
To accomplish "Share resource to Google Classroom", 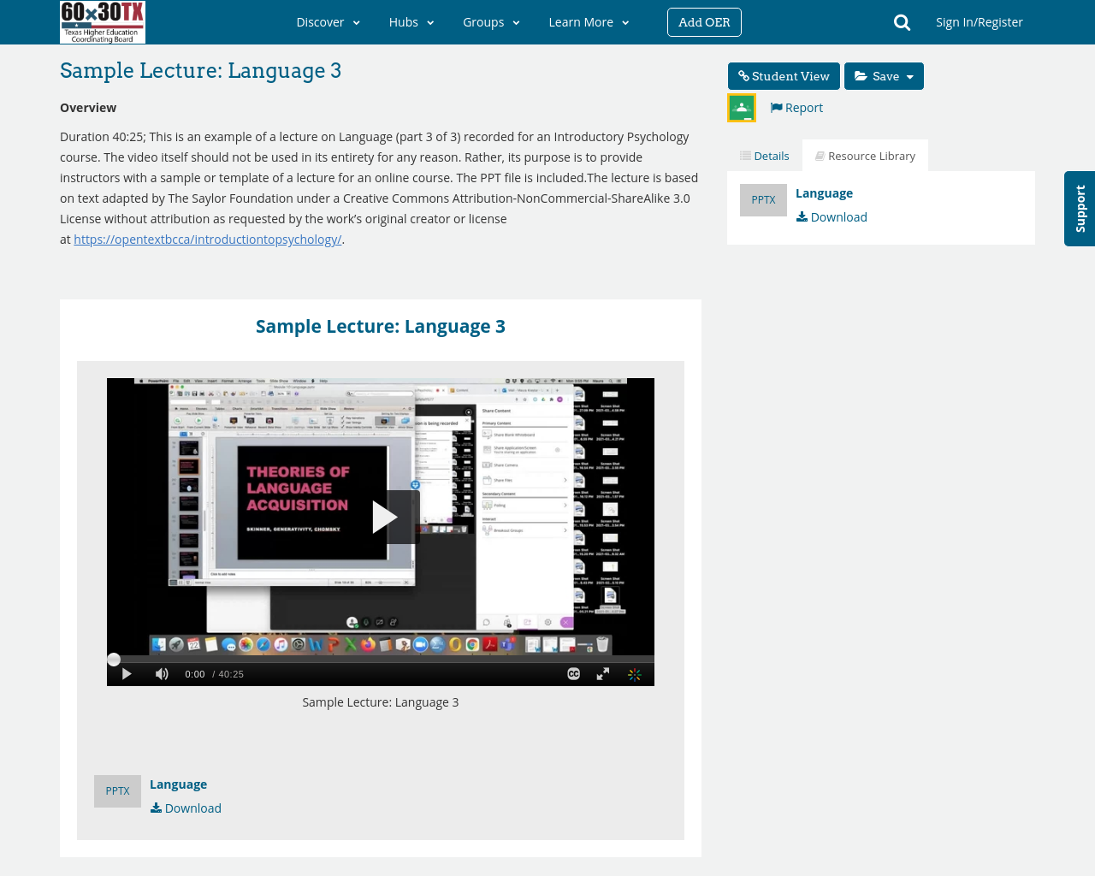I will click(x=741, y=106).
